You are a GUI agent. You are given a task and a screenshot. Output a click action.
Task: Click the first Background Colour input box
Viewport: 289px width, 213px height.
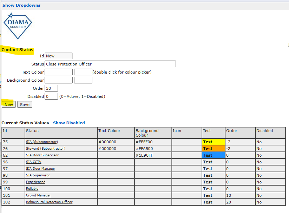click(x=59, y=80)
